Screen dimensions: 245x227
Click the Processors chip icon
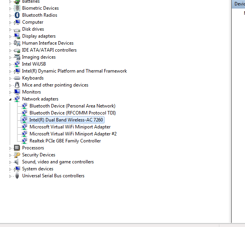(17, 148)
